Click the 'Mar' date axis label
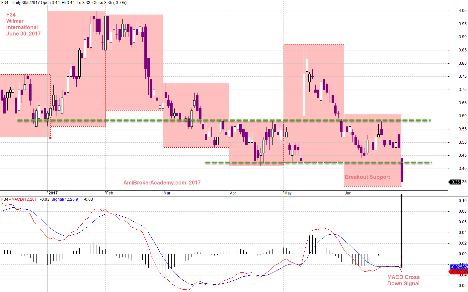 pyautogui.click(x=167, y=193)
